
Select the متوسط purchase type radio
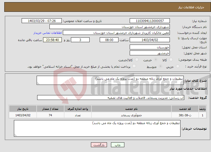click(x=160, y=66)
